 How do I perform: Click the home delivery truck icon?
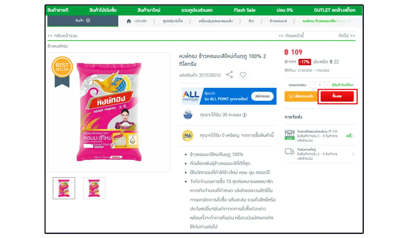click(x=290, y=152)
